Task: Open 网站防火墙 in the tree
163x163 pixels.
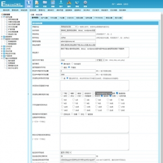Action: click(12, 34)
